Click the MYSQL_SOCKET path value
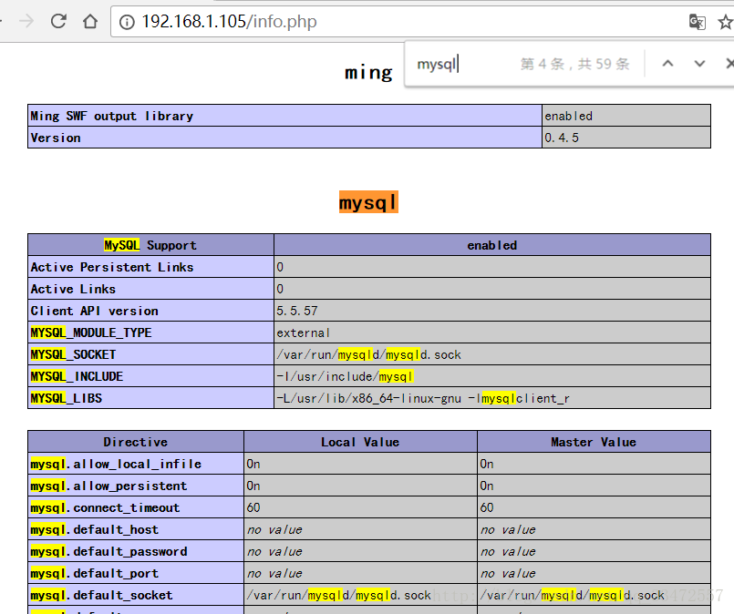Viewport: 734px width, 614px height. [369, 354]
